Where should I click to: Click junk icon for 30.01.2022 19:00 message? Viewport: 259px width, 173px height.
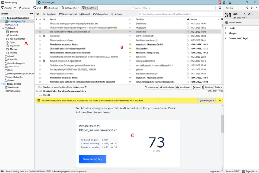(x=188, y=23)
